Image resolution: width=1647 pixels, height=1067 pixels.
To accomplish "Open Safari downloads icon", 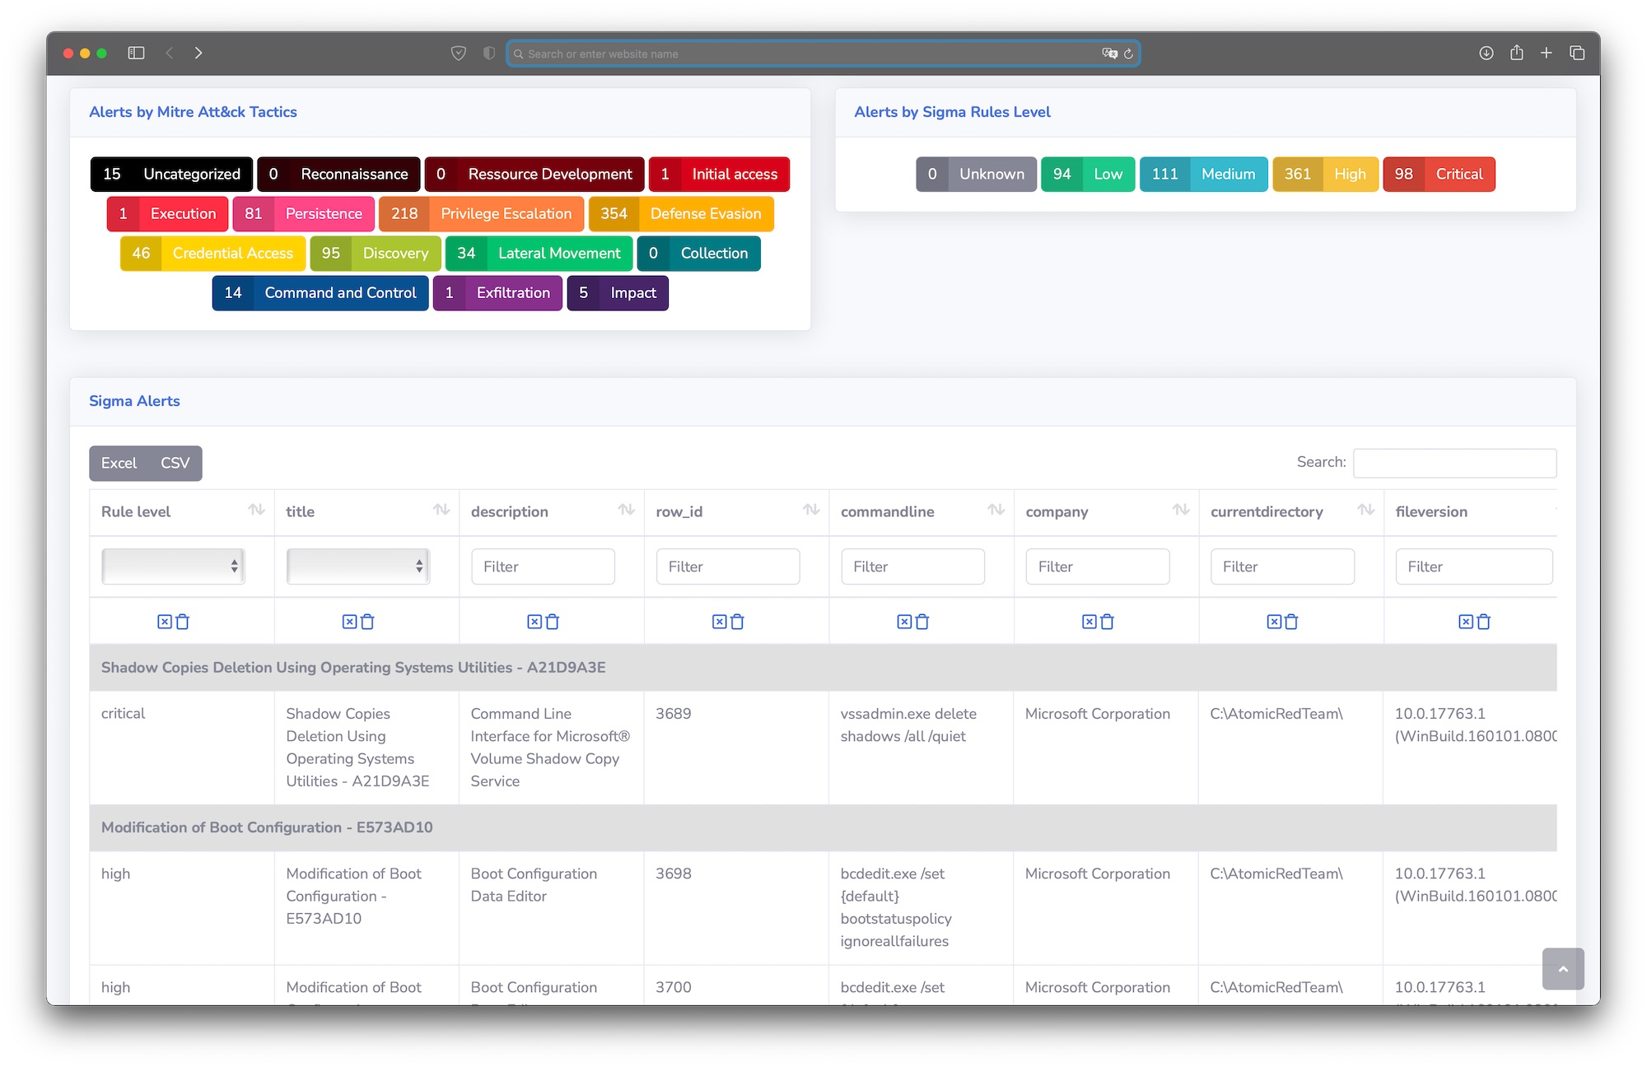I will click(x=1486, y=53).
